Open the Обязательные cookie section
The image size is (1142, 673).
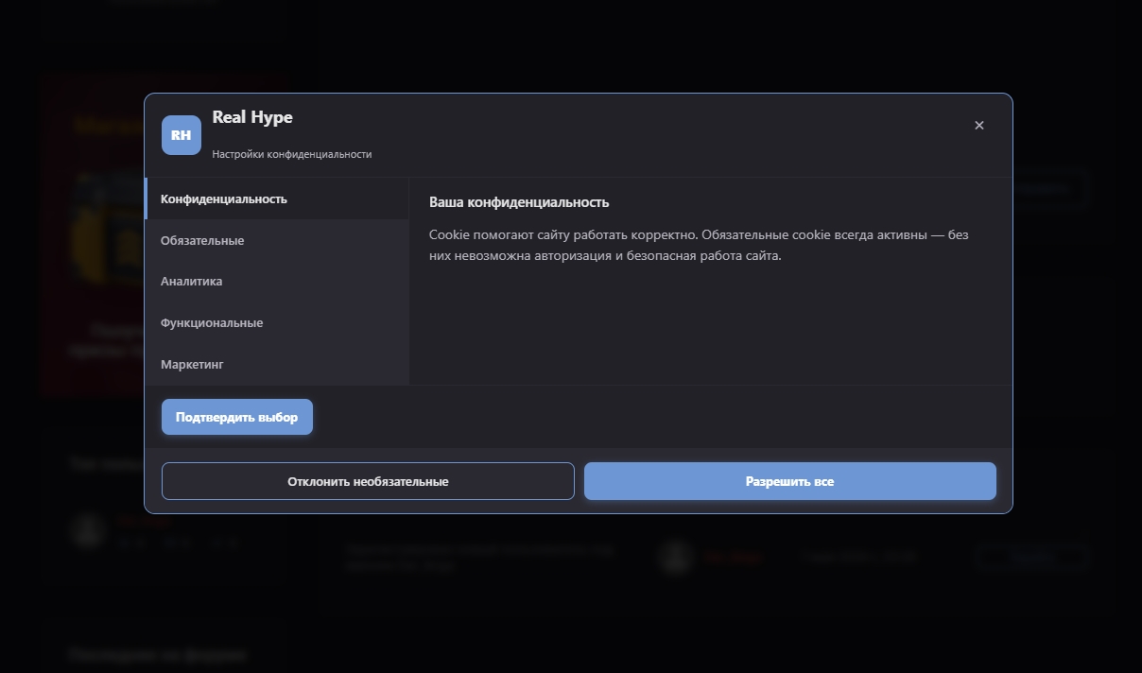[x=277, y=240]
